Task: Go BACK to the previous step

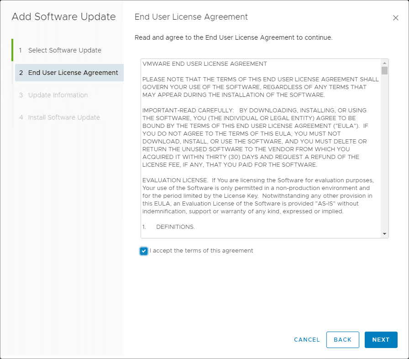Action: point(342,340)
